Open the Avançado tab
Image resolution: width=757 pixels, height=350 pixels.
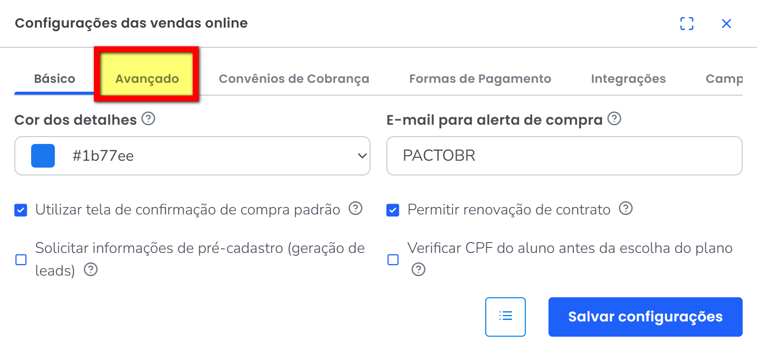[147, 79]
